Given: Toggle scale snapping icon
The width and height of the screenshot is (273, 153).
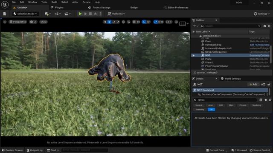Looking at the screenshot, I should tap(155, 22).
